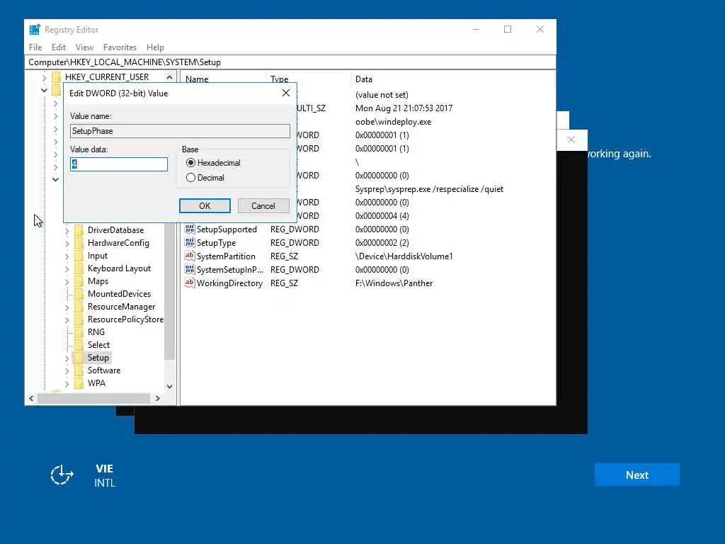725x544 pixels.
Task: Expand the Maps key
Action: 67,281
